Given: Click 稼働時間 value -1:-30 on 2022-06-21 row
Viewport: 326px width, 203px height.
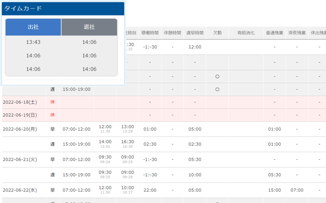Looking at the screenshot, I should [x=150, y=159].
